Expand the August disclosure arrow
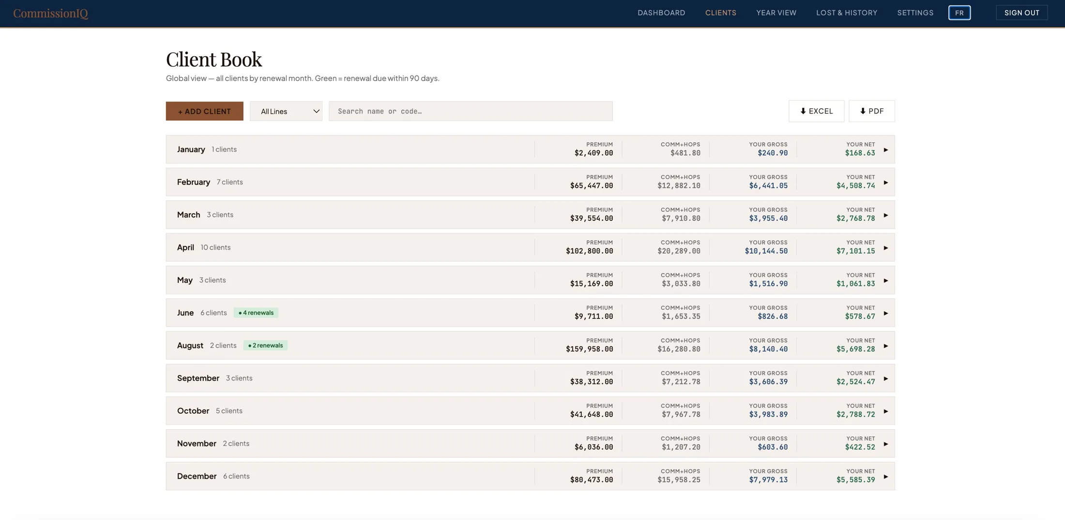Screen dimensions: 1065x520 click(x=885, y=346)
